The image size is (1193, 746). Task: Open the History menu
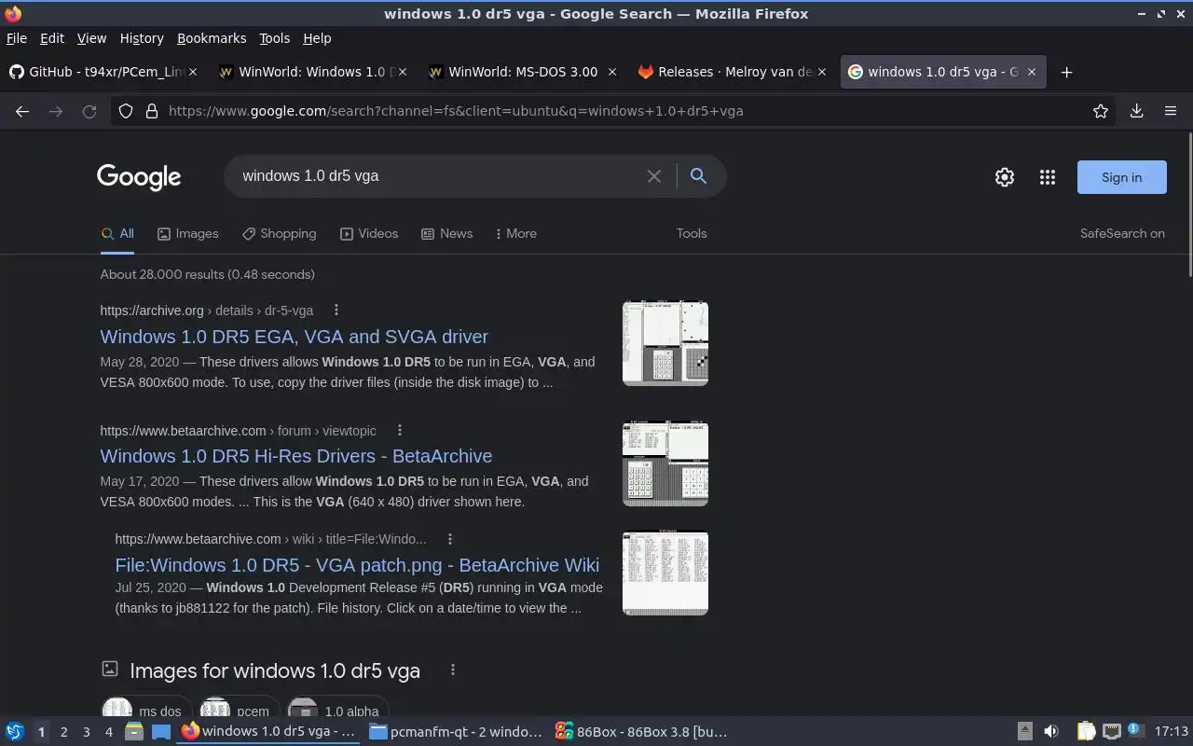(142, 38)
